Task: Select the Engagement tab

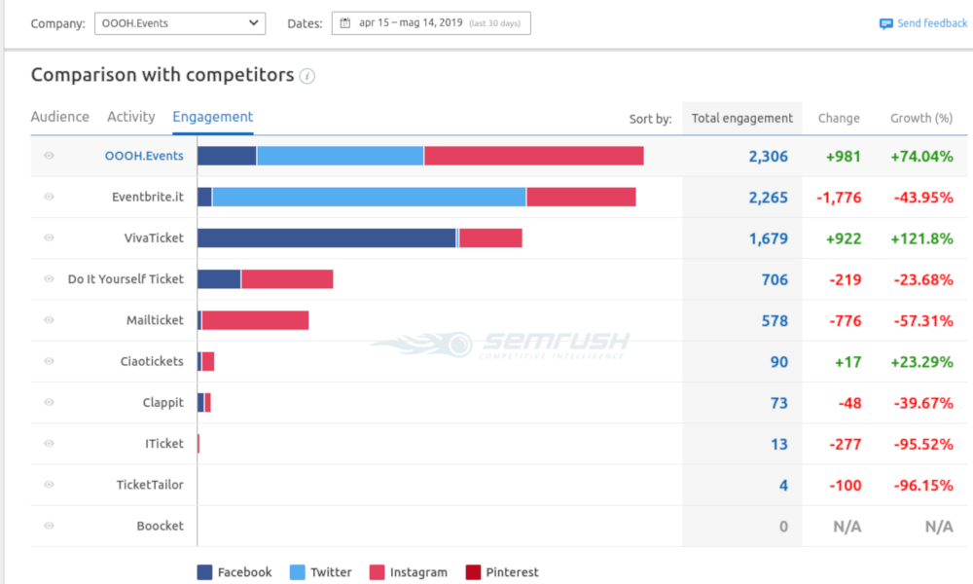Action: click(212, 117)
